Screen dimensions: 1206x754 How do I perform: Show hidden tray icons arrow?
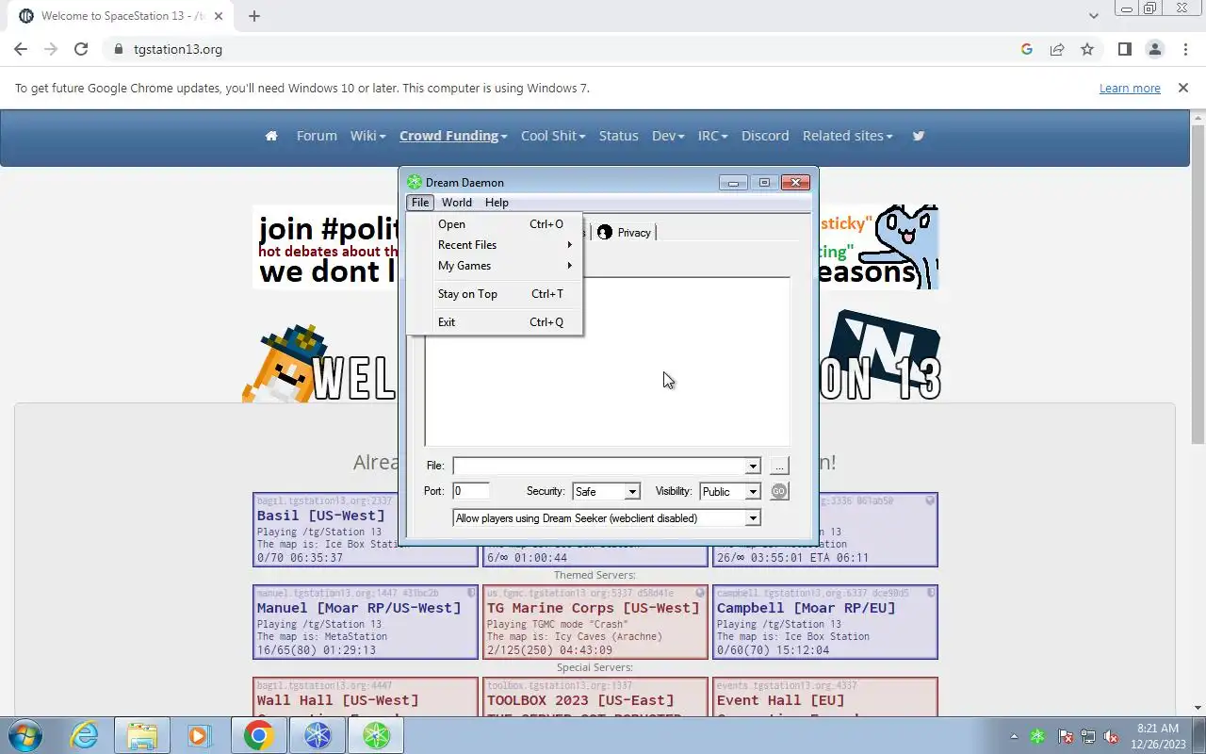click(x=1014, y=736)
